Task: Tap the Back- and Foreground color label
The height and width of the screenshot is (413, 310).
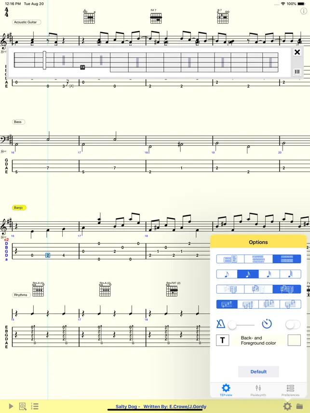Action: tap(258, 340)
